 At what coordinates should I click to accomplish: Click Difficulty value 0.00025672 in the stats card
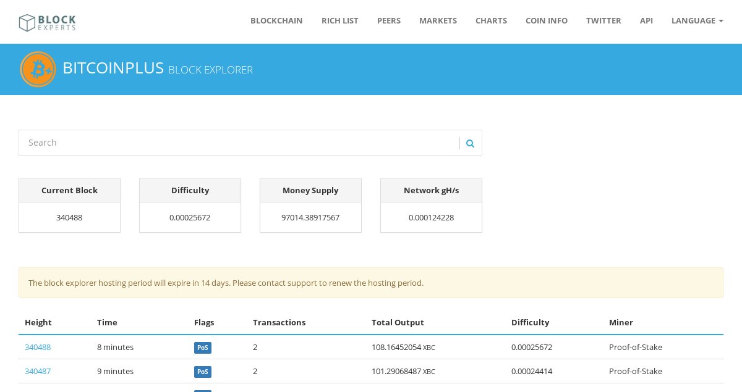(190, 217)
